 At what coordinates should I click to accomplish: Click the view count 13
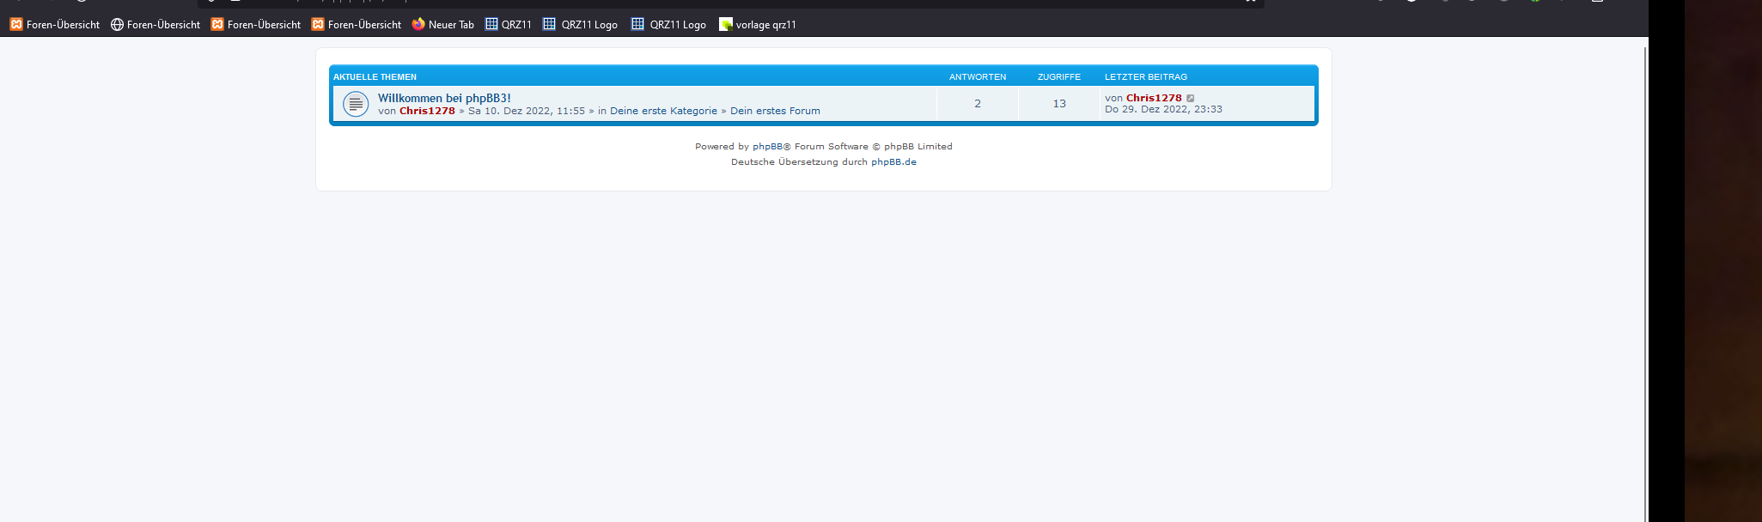tap(1059, 104)
